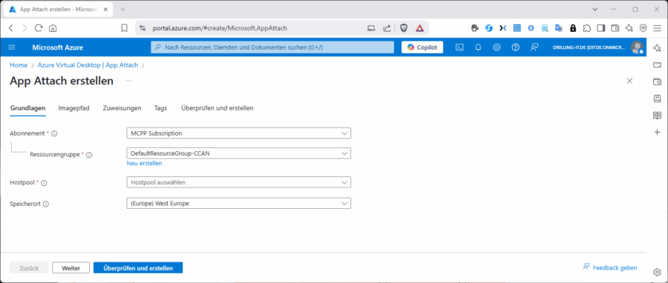The image size is (668, 283).
Task: Click the translate extension icon
Action: tap(558, 28)
